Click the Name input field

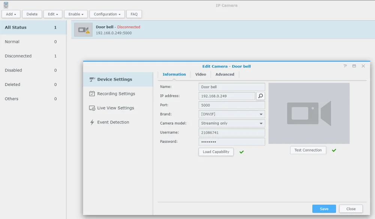(x=232, y=87)
